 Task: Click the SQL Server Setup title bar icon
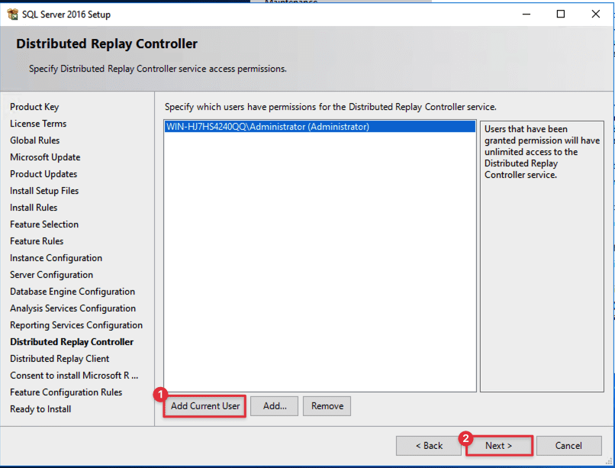[12, 14]
